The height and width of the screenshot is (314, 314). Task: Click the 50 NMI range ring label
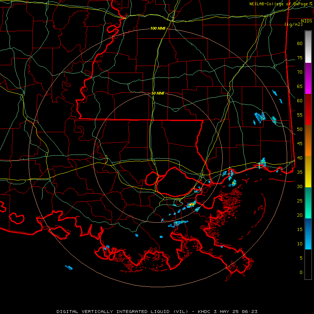coord(158,93)
